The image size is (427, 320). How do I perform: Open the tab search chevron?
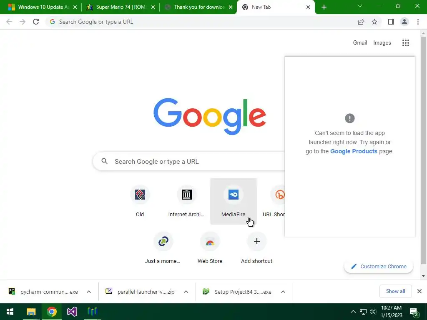click(x=360, y=6)
